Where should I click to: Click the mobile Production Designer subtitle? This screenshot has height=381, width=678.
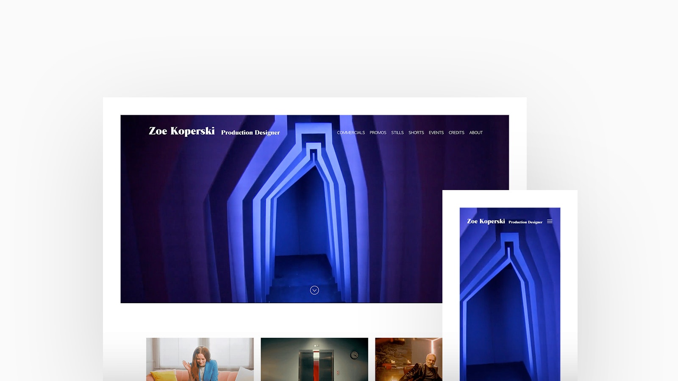pyautogui.click(x=525, y=222)
